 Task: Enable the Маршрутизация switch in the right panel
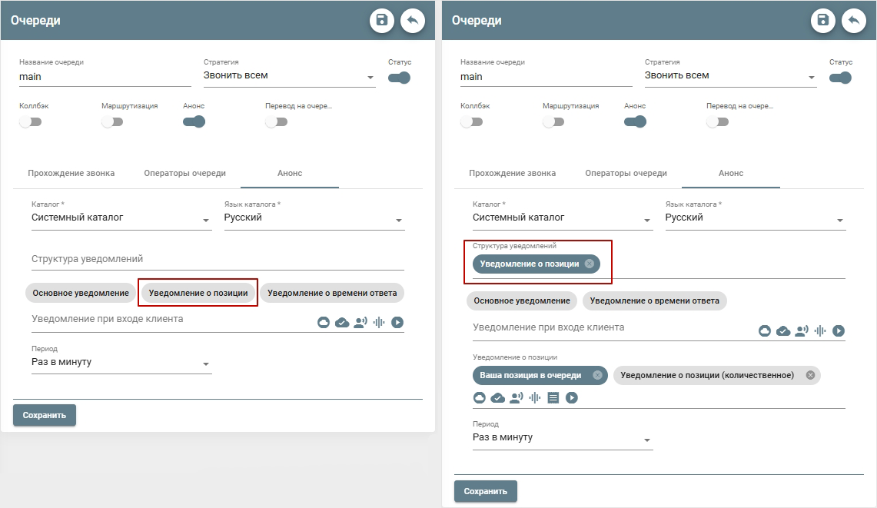click(x=553, y=121)
